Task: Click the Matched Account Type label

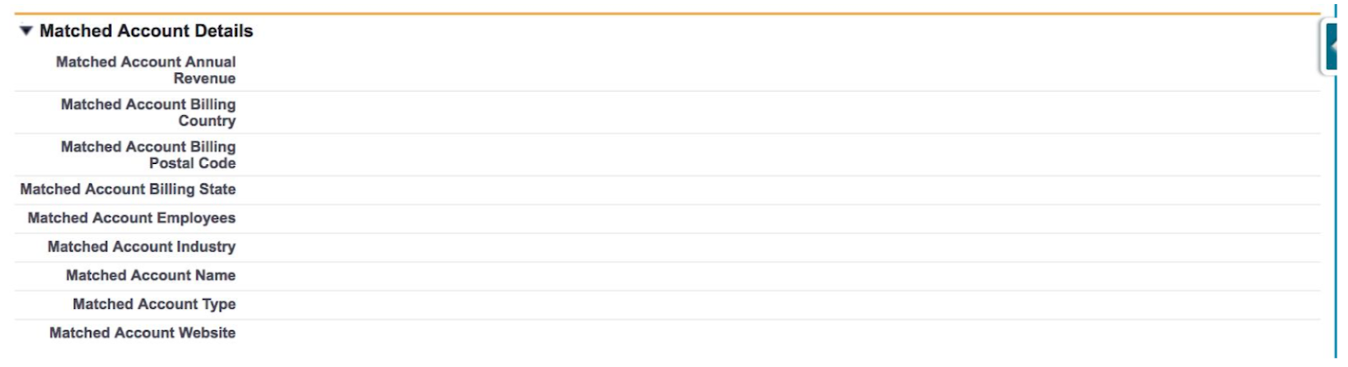Action: [x=154, y=304]
